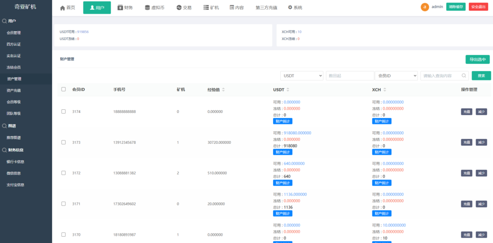Click the 清除缓存 button
The height and width of the screenshot is (243, 493).
pyautogui.click(x=456, y=7)
